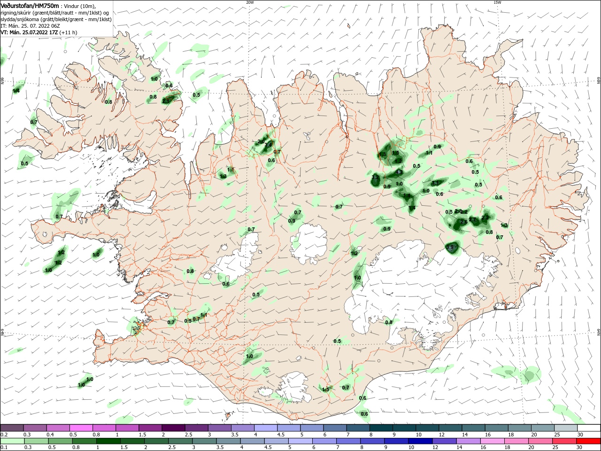Viewport: 601px width, 451px height.
Task: Click the "25" label in the rain legend row
Action: [555, 447]
